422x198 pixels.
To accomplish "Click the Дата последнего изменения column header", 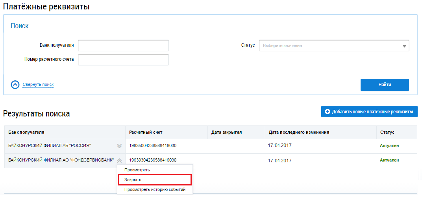I will 298,133.
